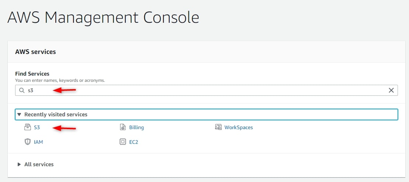This screenshot has height=182, width=409.
Task: Expand the All services triangle
Action: [x=19, y=164]
